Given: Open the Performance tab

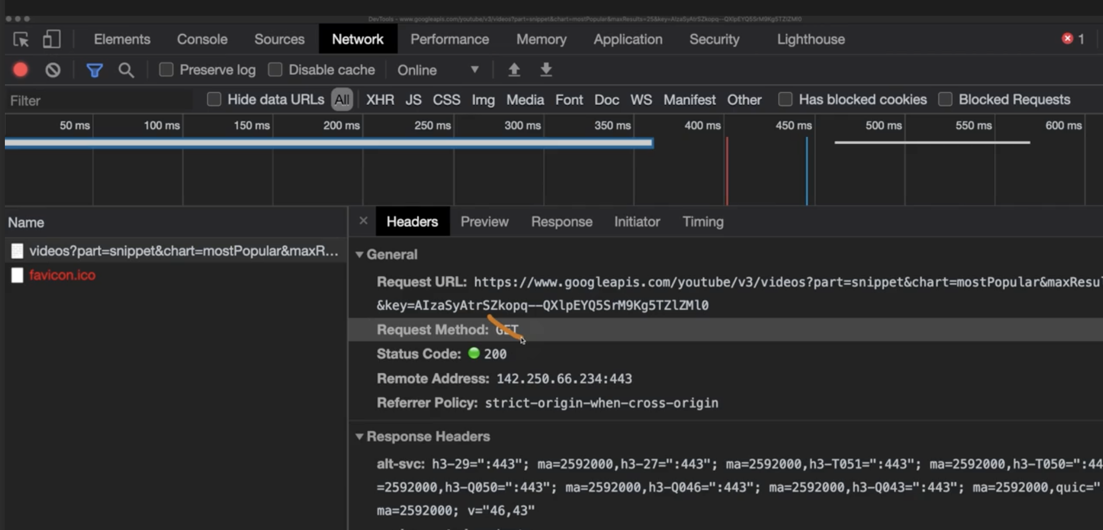Looking at the screenshot, I should (450, 39).
